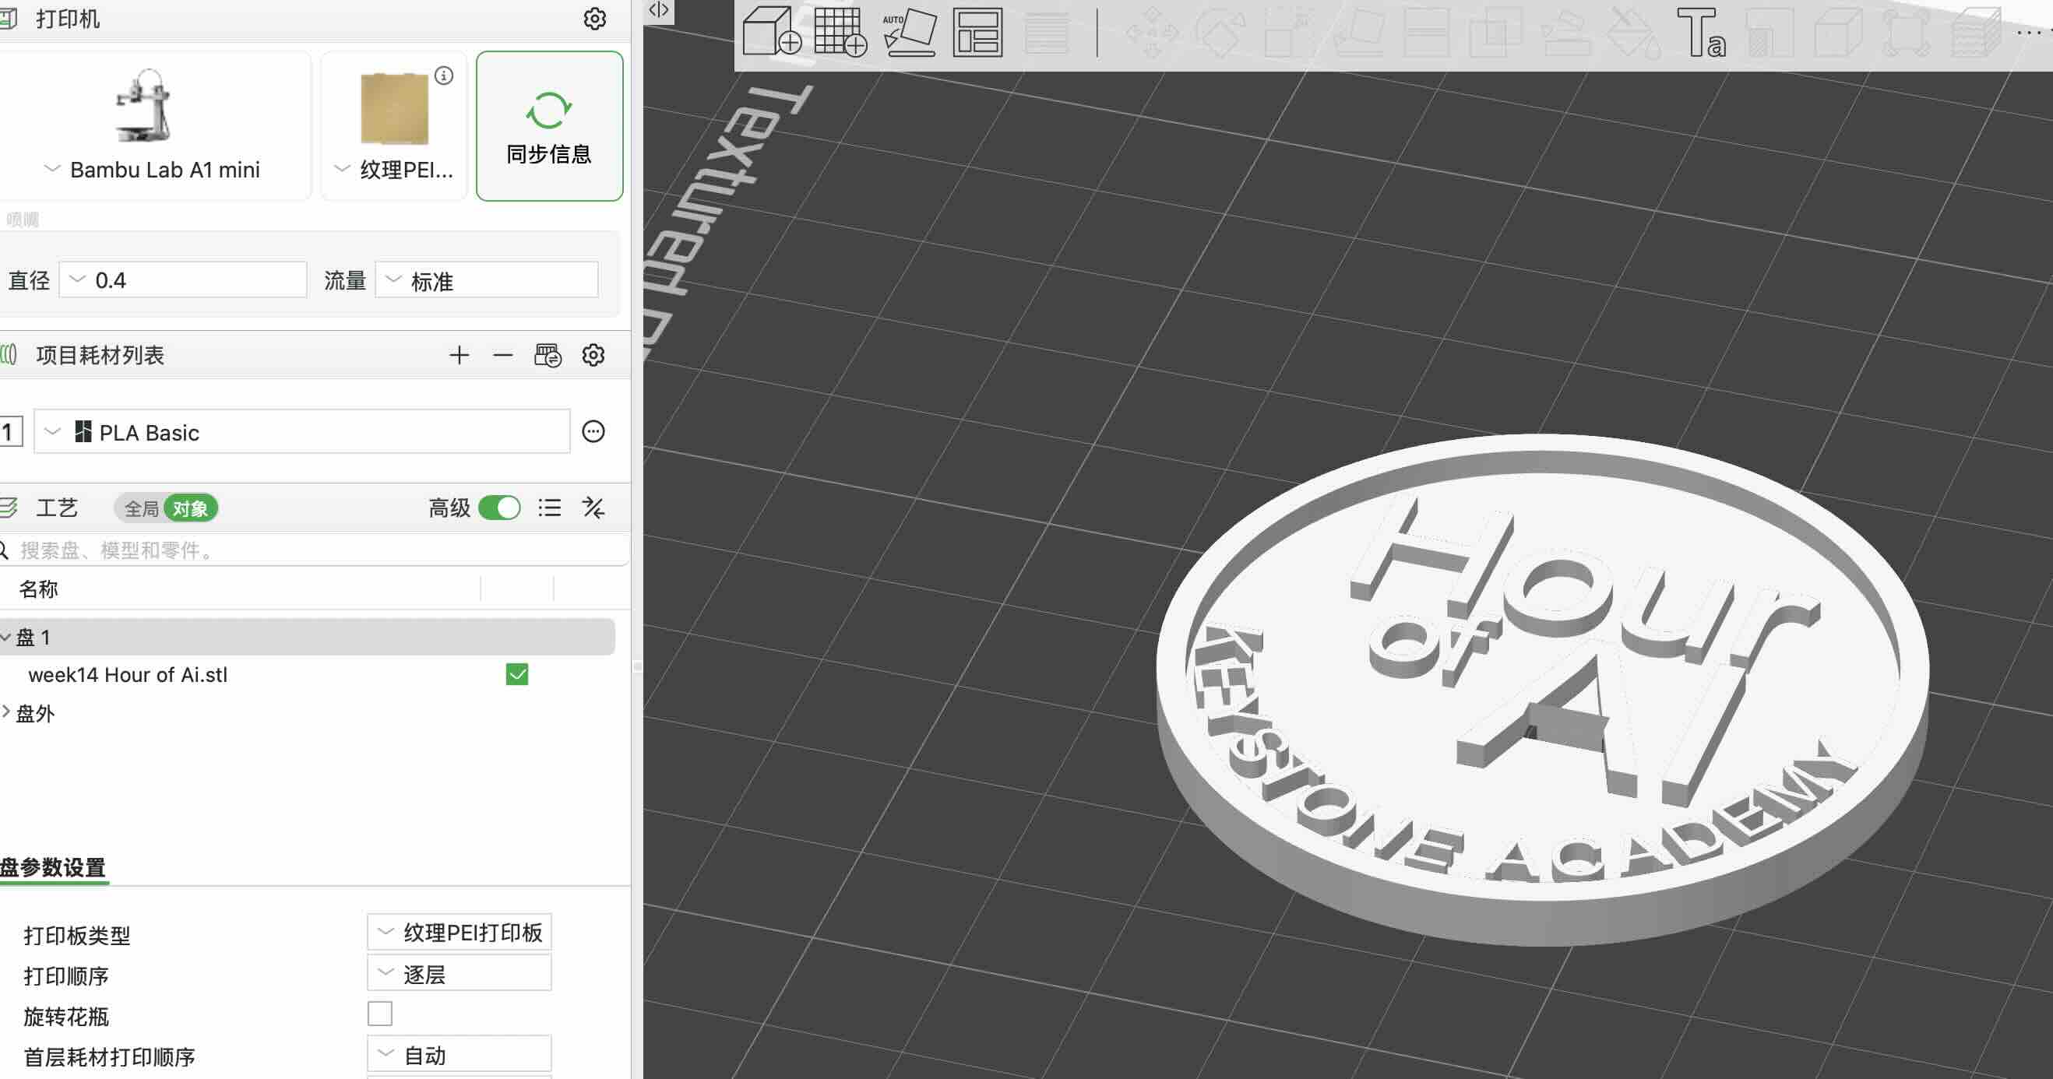Open printer settings gear next to 打印机

594,19
